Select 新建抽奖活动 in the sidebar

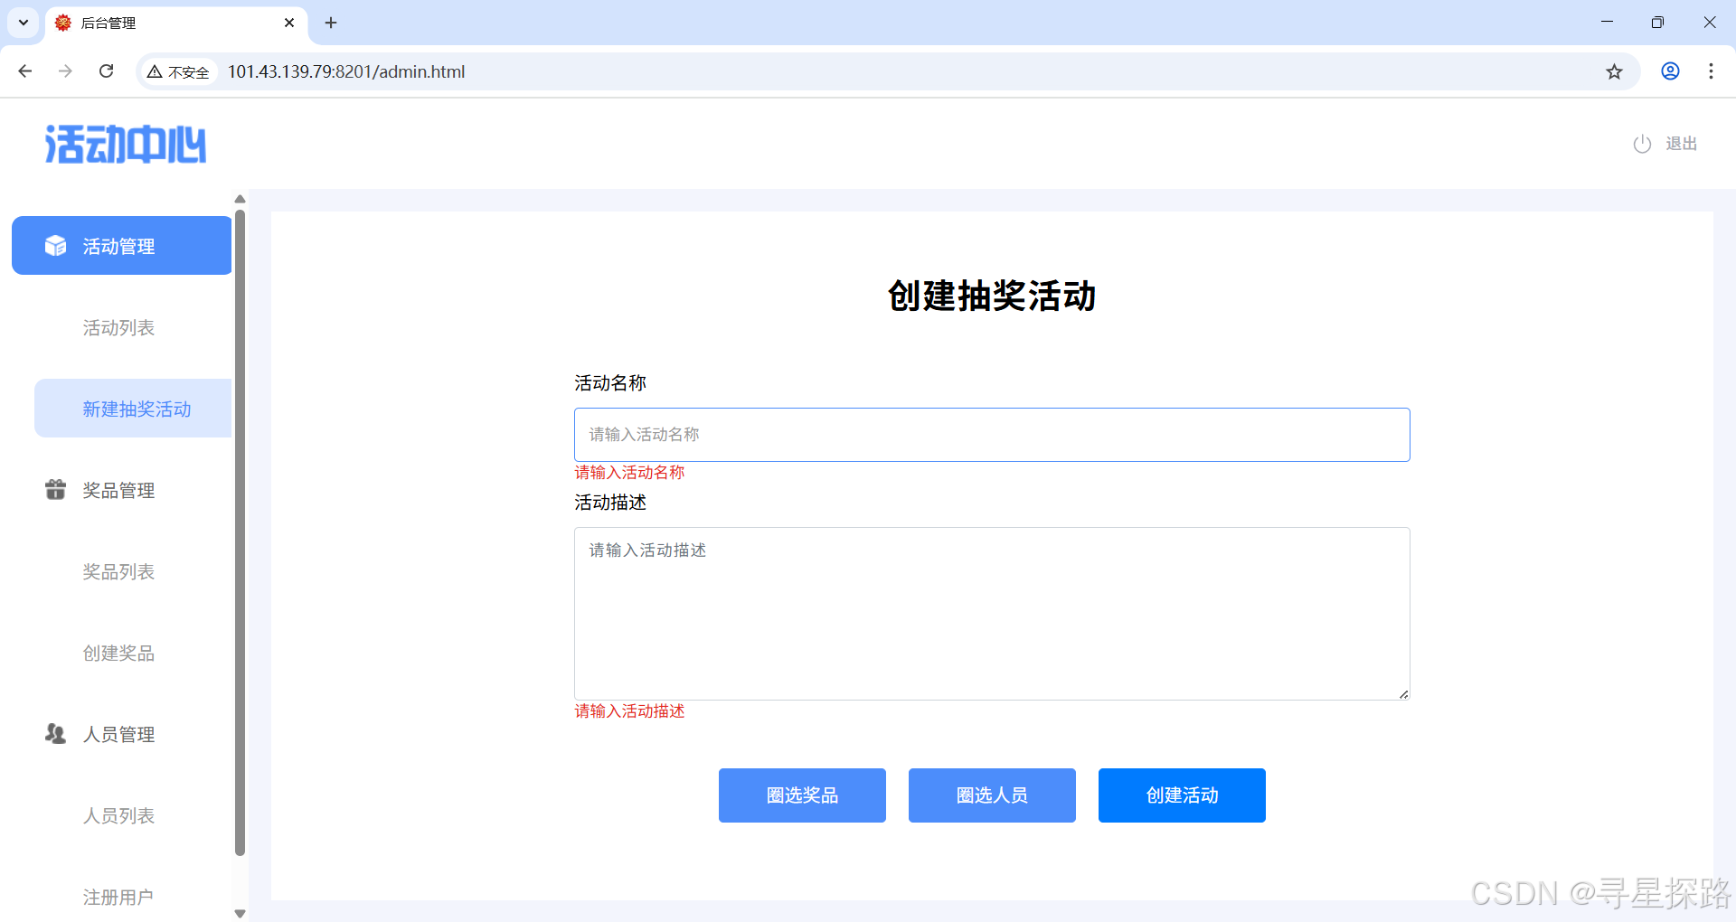click(133, 409)
